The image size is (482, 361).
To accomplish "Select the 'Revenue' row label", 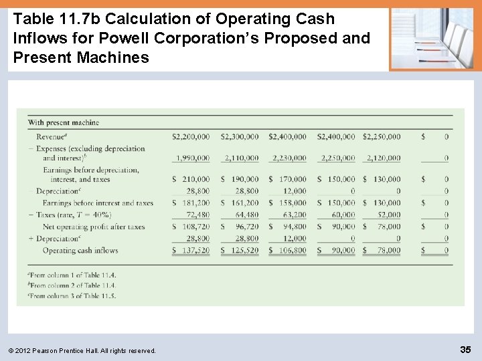I will click(x=52, y=136).
